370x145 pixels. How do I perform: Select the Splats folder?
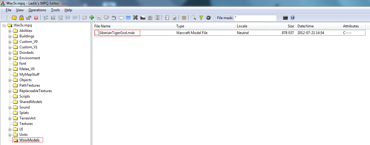coord(24,113)
